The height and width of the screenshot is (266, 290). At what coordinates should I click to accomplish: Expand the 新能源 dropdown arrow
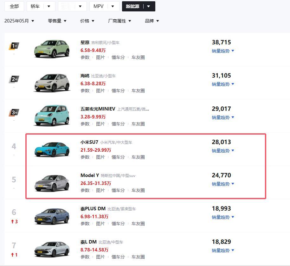point(148,6)
